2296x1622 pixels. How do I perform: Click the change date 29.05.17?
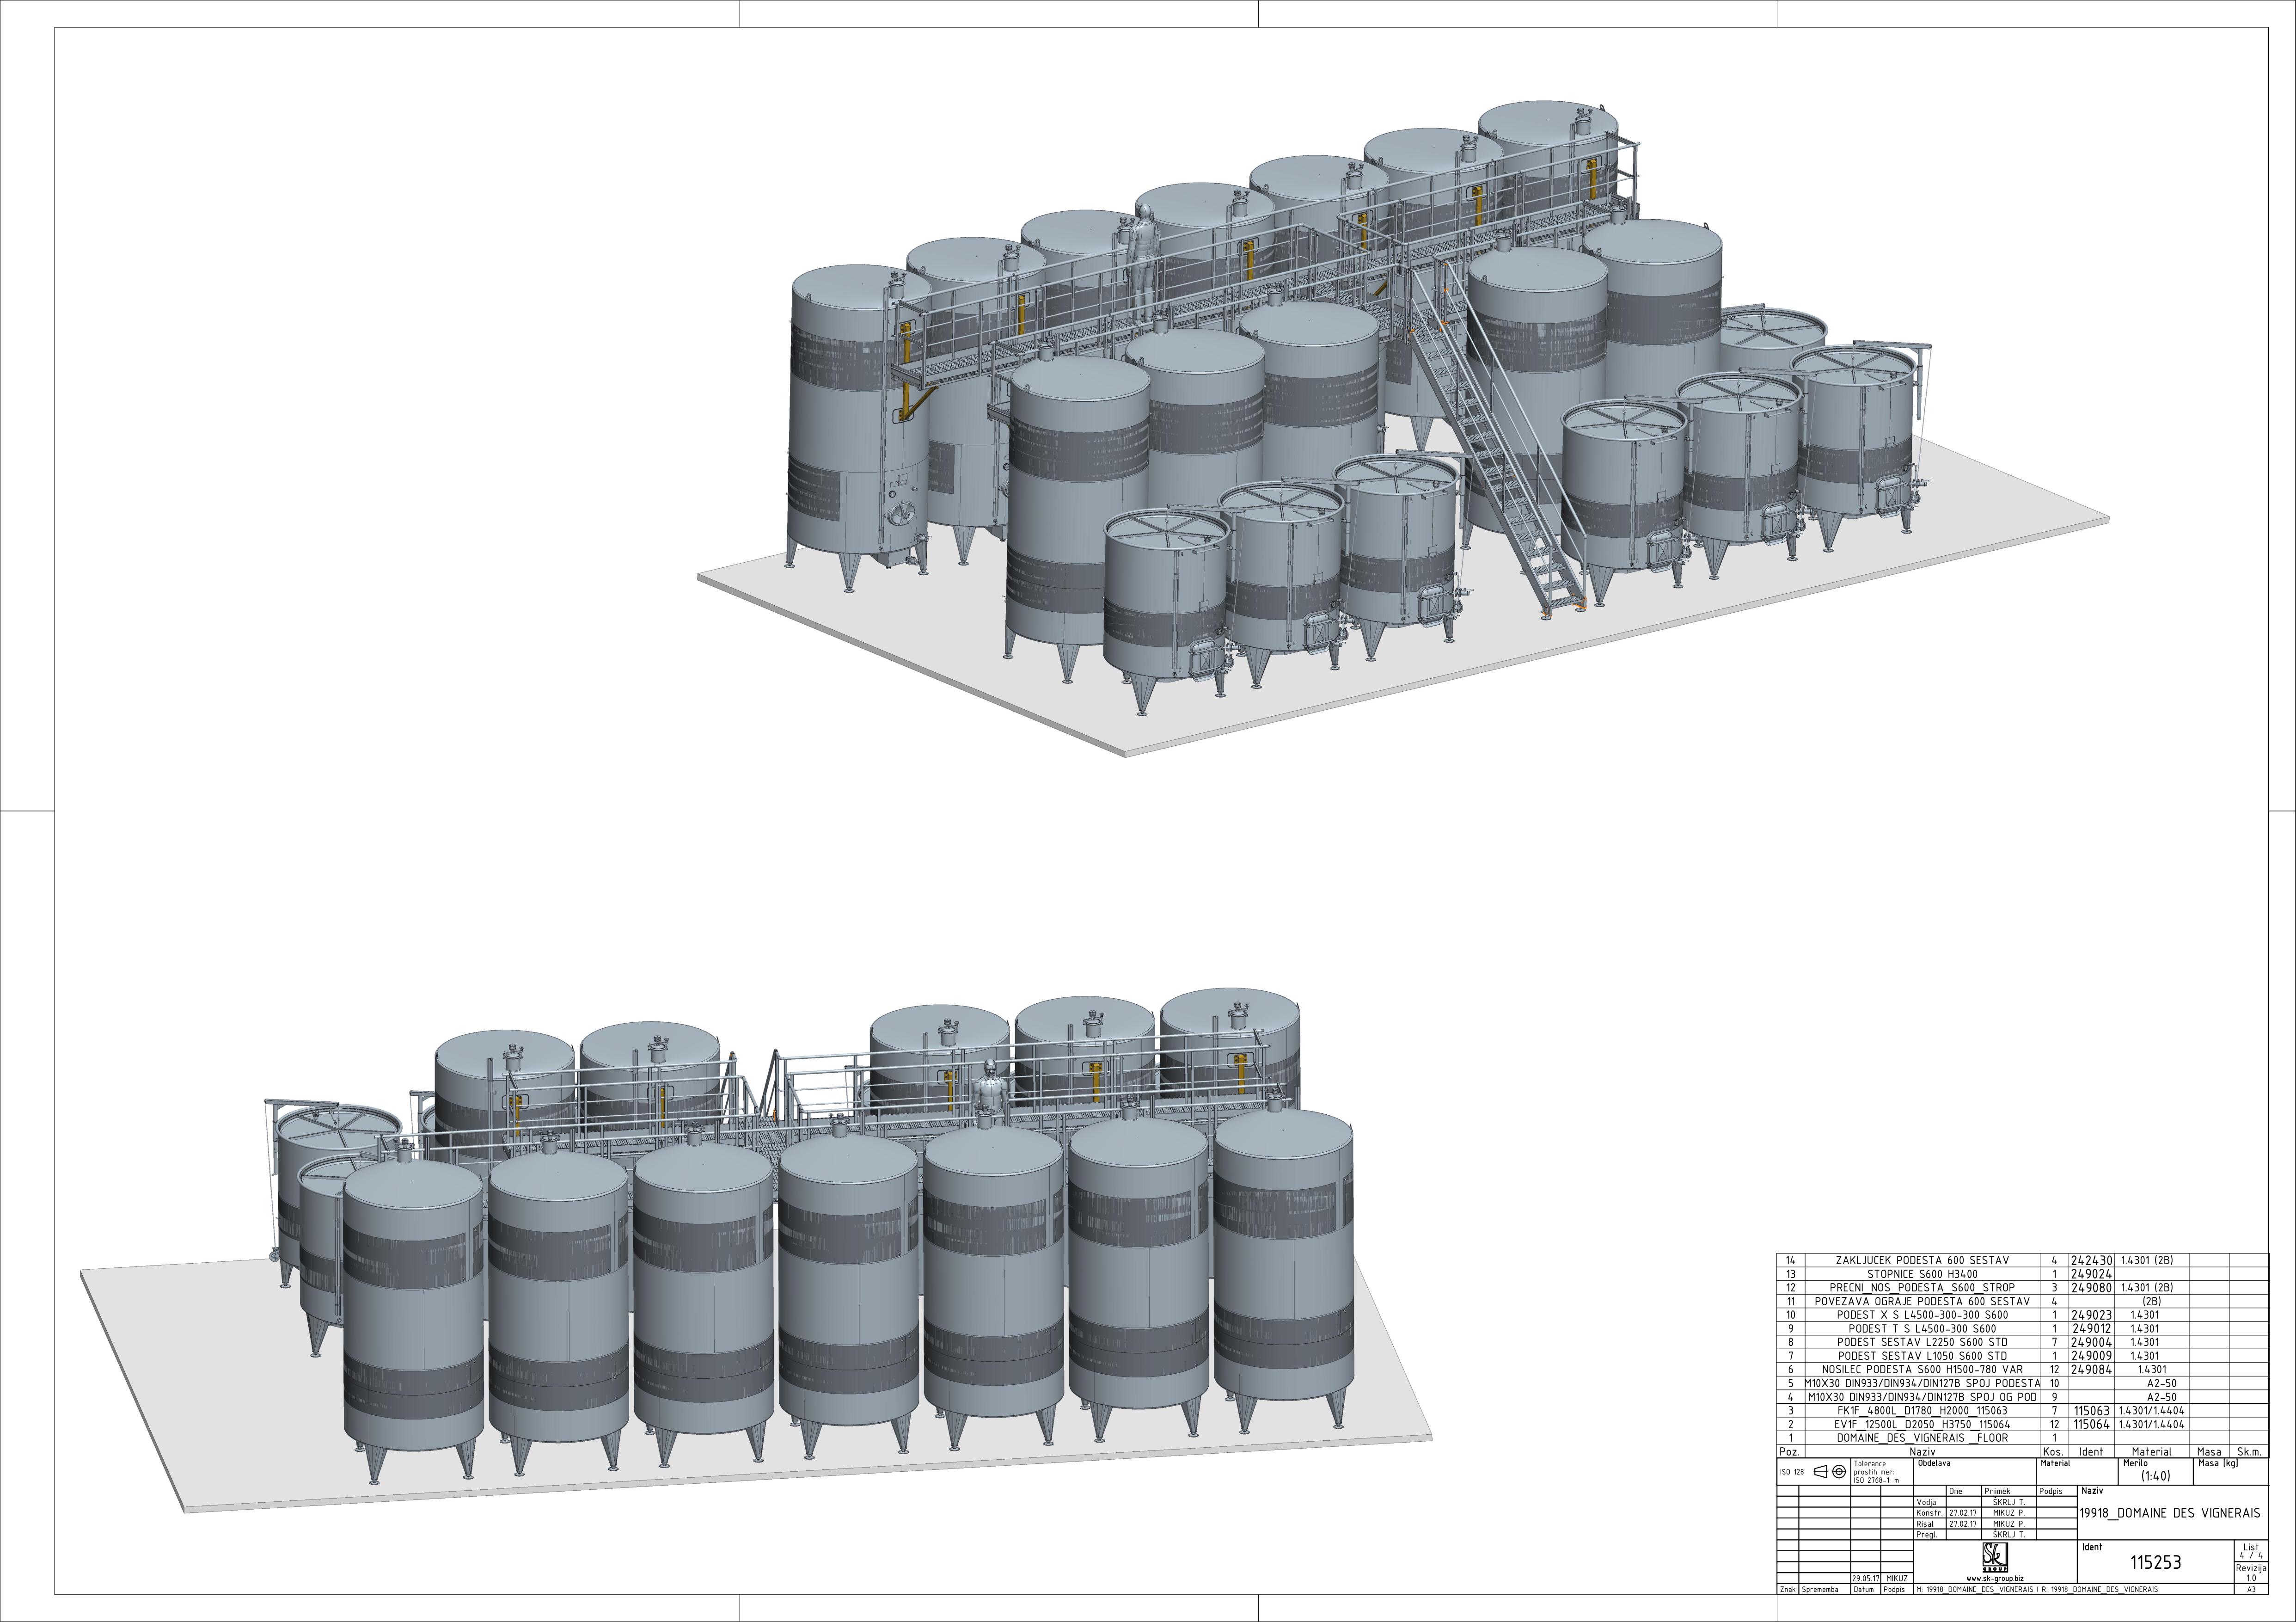click(1865, 1579)
